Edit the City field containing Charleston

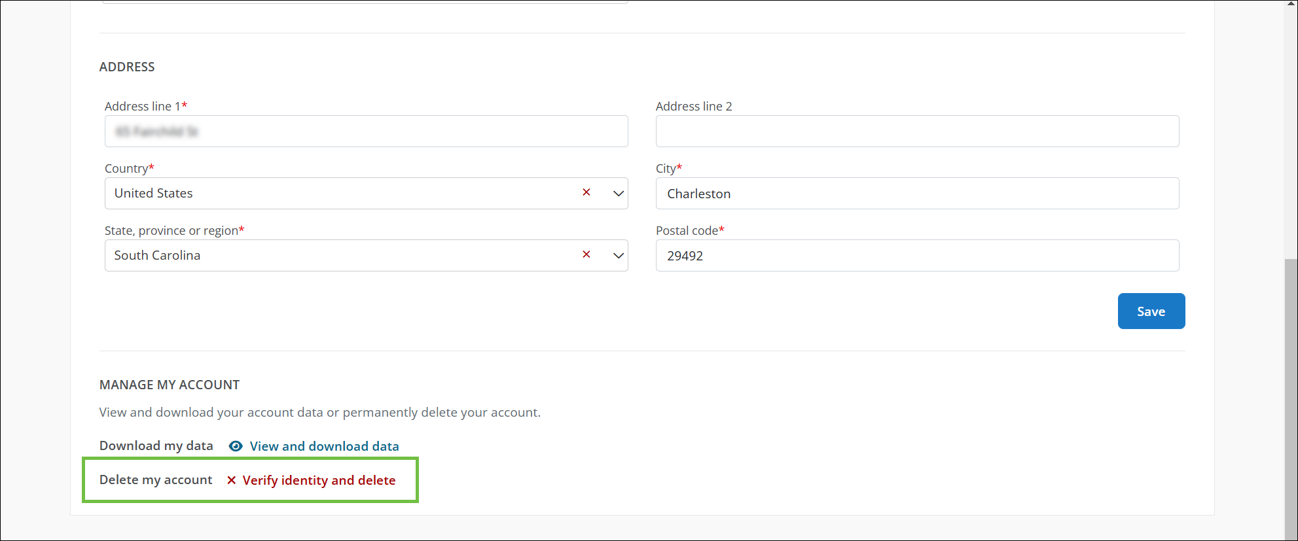(x=917, y=194)
